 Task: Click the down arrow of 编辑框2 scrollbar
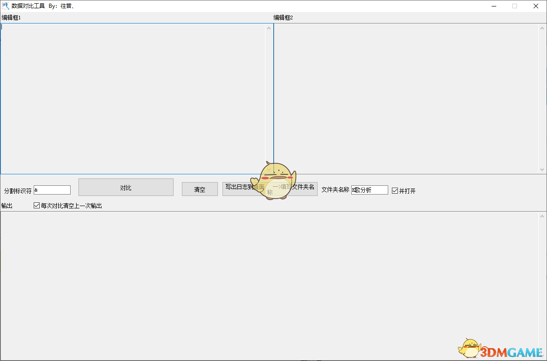tap(542, 169)
